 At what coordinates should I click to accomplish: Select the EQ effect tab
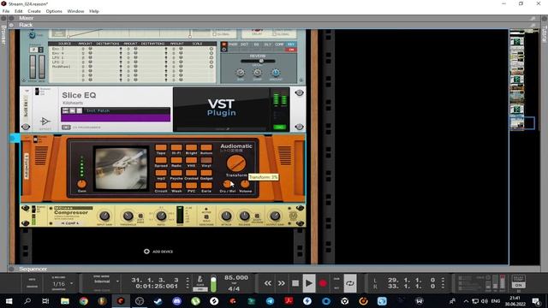coord(256,44)
